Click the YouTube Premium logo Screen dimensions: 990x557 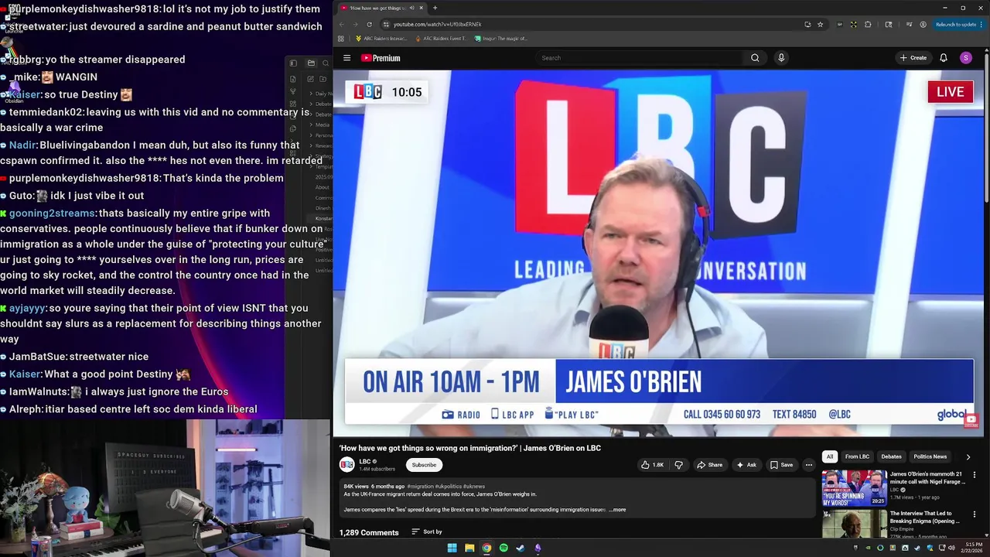click(x=381, y=58)
